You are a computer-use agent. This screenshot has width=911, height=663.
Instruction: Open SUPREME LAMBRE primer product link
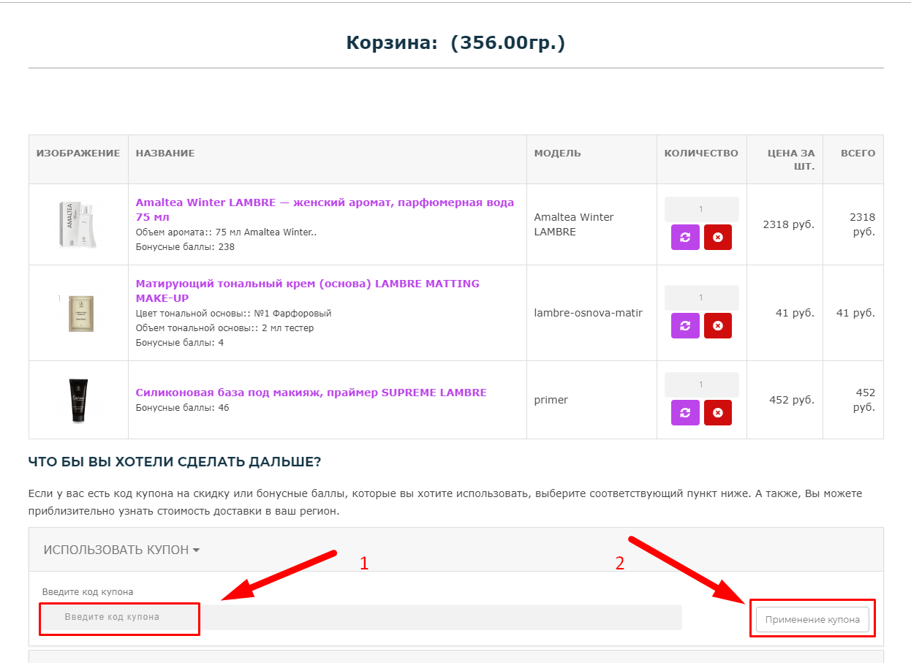coord(311,393)
